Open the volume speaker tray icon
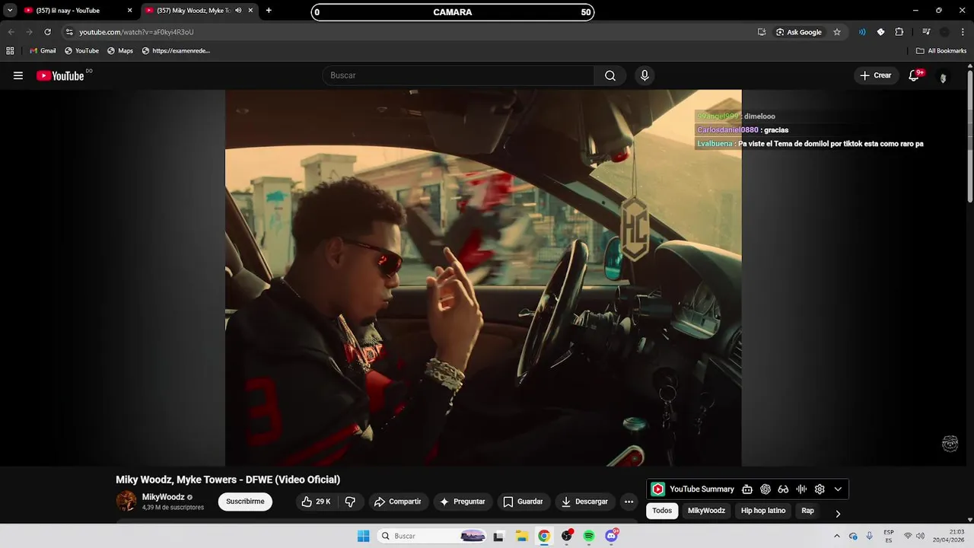Viewport: 974px width, 548px height. pyautogui.click(x=920, y=536)
